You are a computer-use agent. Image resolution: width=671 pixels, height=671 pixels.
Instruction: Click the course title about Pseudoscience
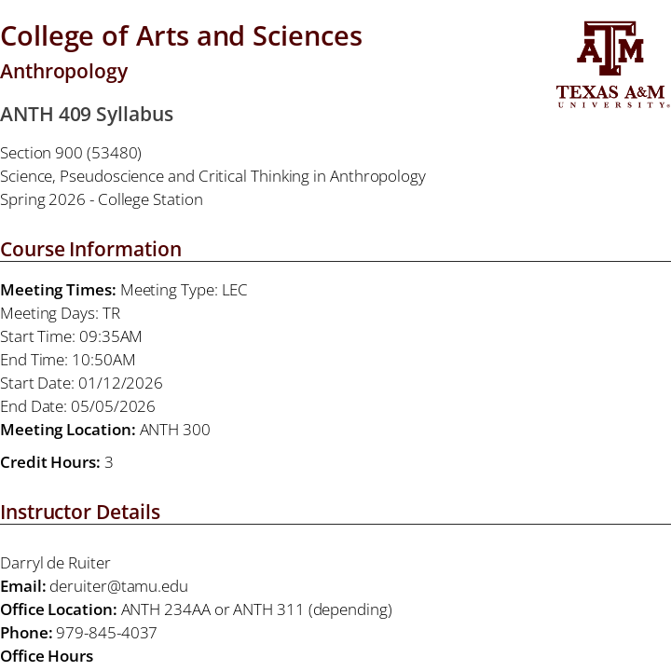point(212,176)
